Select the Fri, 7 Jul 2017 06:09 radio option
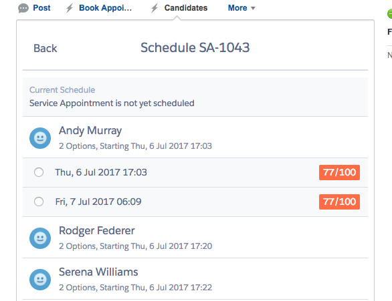 pyautogui.click(x=39, y=202)
